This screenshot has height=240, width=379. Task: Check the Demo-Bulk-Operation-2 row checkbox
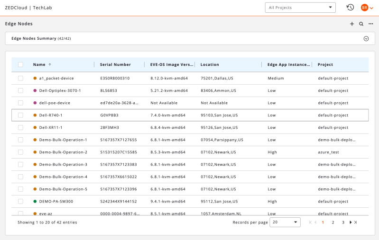click(20, 152)
